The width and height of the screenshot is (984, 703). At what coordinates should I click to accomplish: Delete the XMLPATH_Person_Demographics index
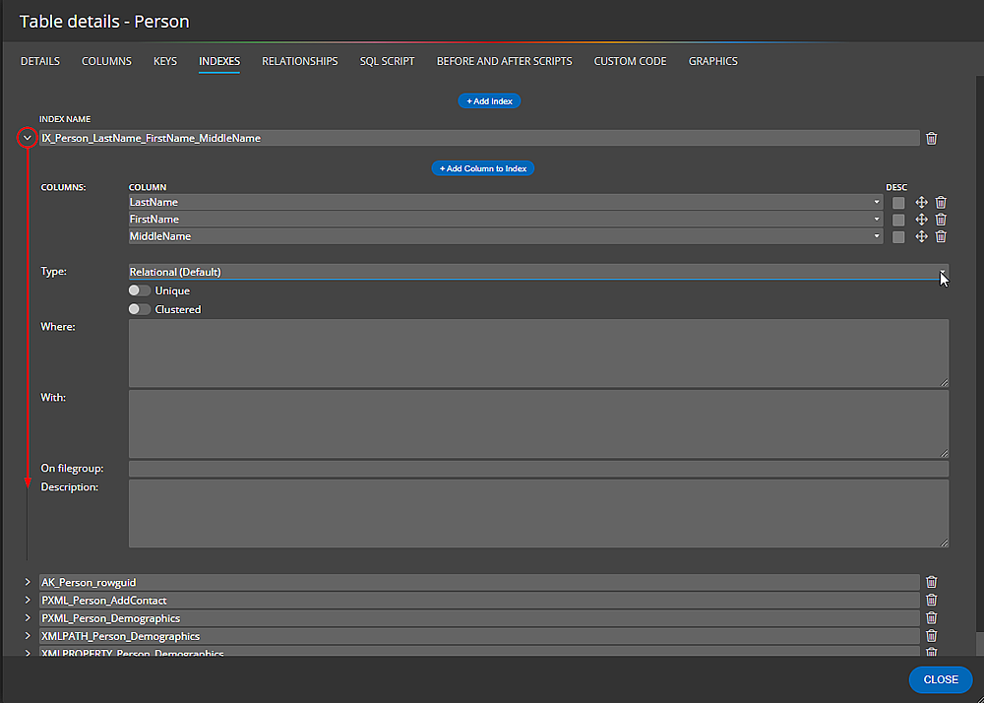(x=931, y=635)
